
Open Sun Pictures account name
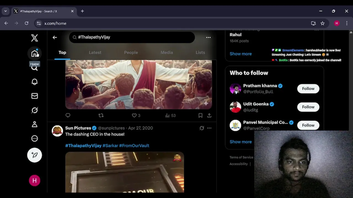point(78,128)
